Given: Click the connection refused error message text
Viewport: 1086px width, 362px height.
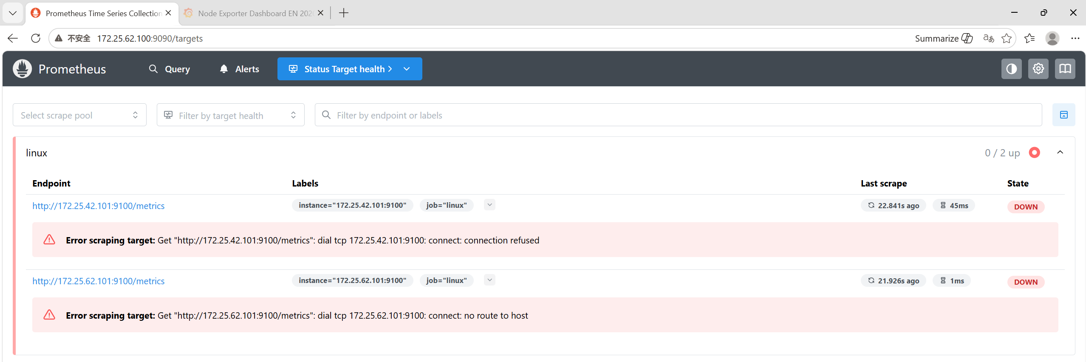Looking at the screenshot, I should click(303, 240).
